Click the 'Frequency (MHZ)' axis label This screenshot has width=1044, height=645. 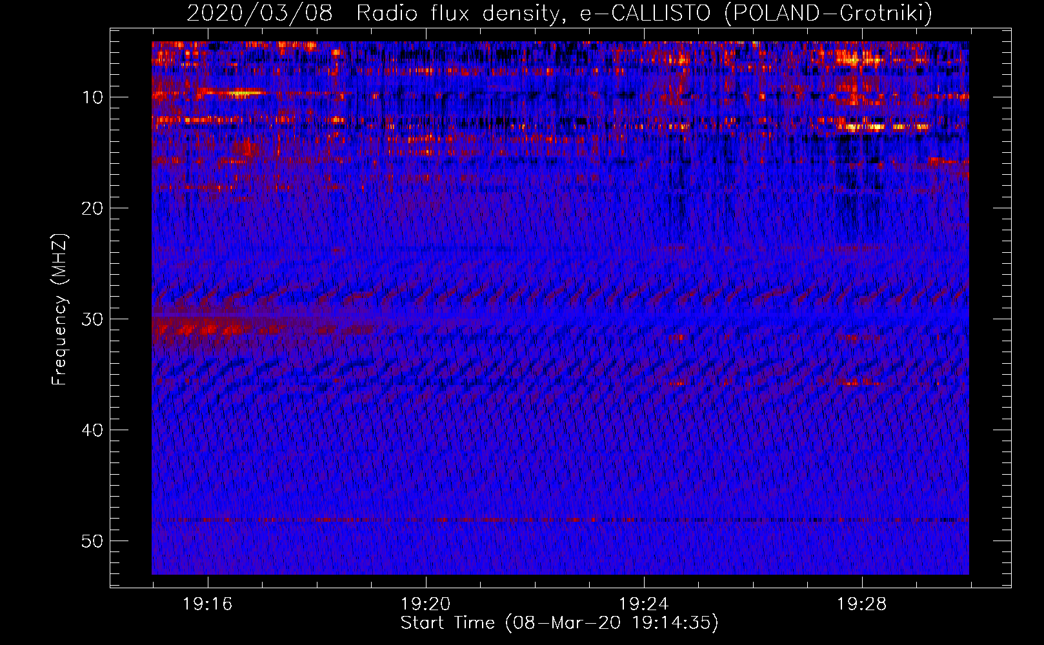click(x=59, y=310)
